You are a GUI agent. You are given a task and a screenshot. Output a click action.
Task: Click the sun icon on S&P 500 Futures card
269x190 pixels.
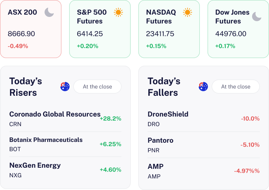click(x=118, y=12)
